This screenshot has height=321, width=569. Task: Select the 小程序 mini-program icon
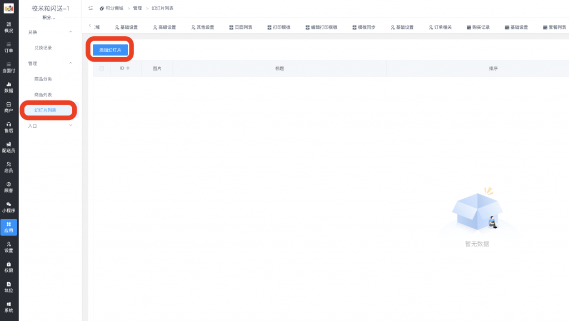click(8, 208)
